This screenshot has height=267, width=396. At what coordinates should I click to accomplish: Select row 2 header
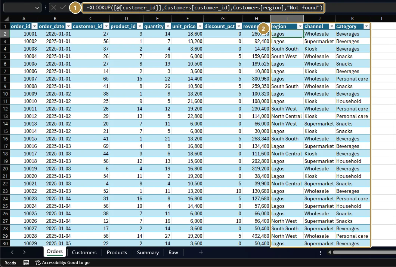pyautogui.click(x=5, y=34)
